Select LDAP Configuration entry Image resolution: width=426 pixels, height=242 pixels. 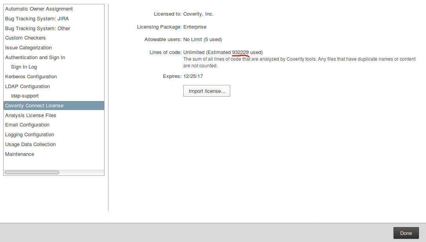click(x=54, y=87)
